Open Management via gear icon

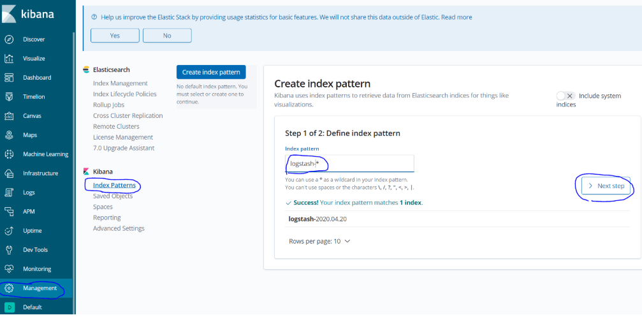coord(9,288)
